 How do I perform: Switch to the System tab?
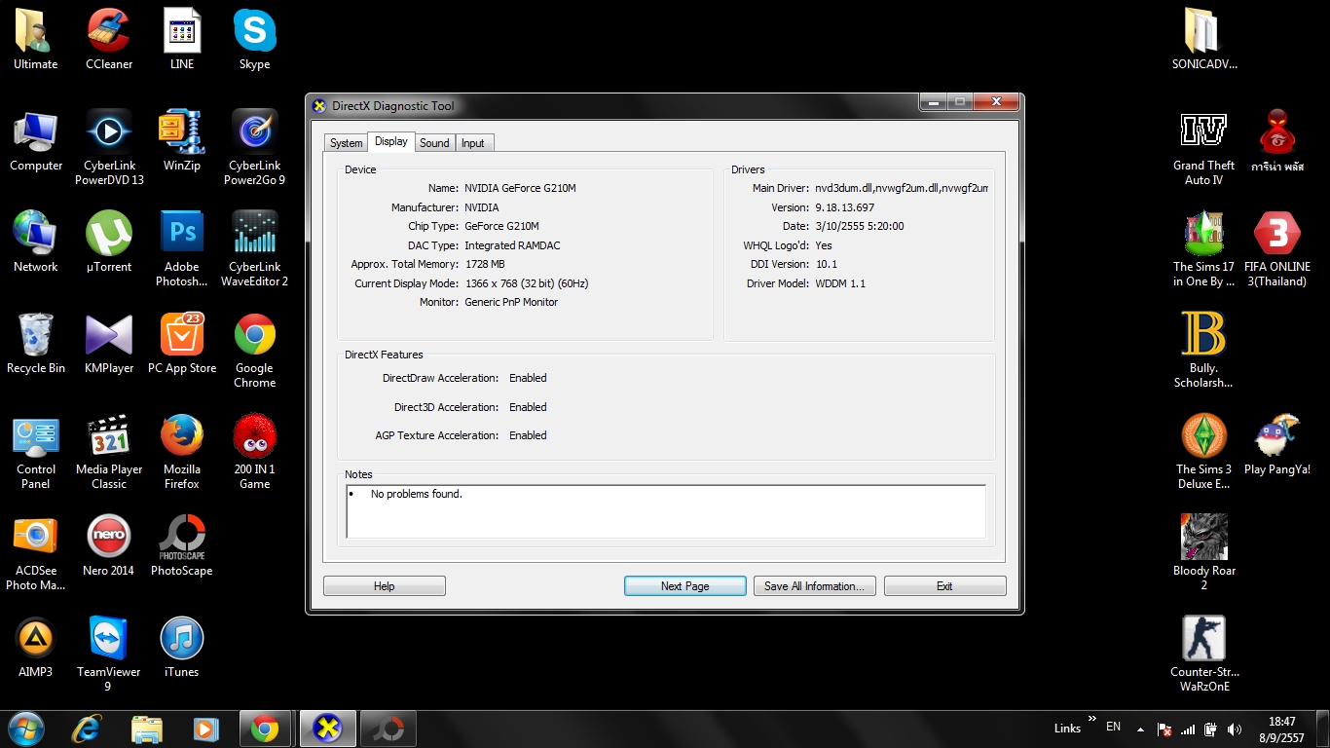346,143
